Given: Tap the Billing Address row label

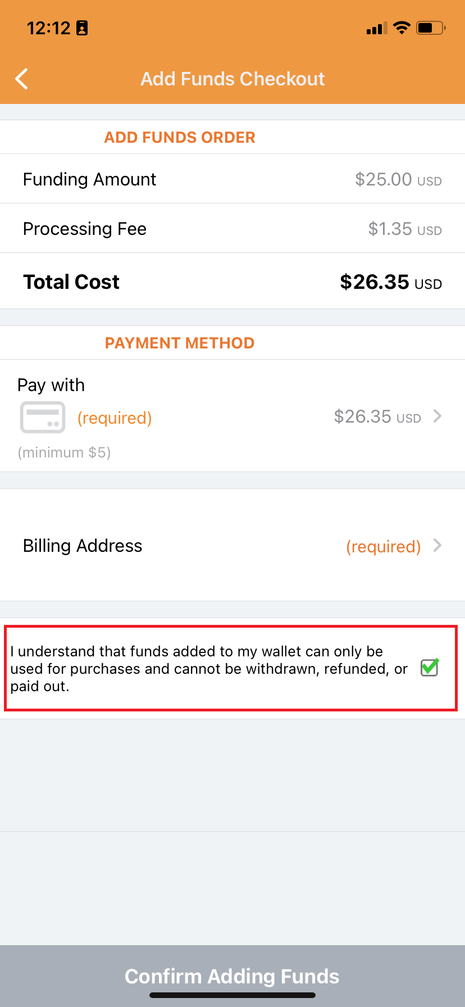Looking at the screenshot, I should 83,546.
